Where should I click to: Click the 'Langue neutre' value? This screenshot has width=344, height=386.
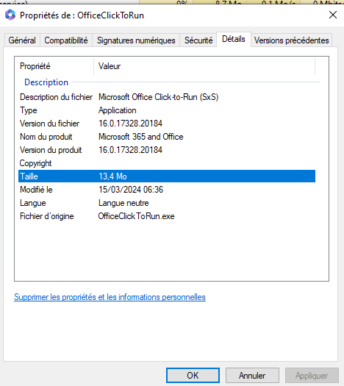tap(123, 203)
